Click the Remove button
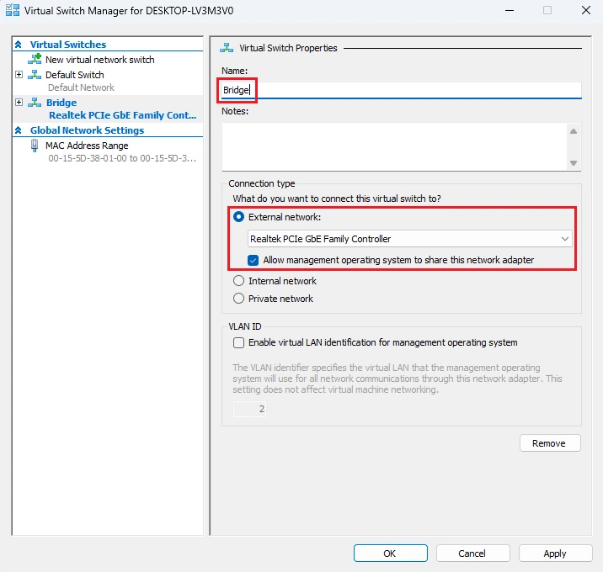The height and width of the screenshot is (572, 603). coord(550,443)
